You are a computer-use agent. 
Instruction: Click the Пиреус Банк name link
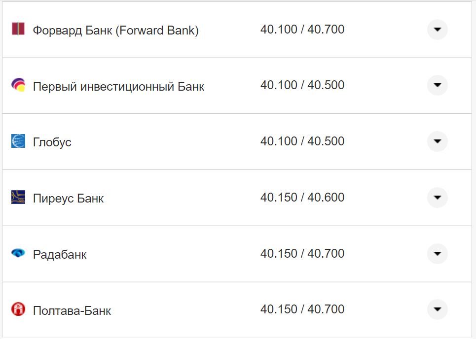[x=68, y=198]
